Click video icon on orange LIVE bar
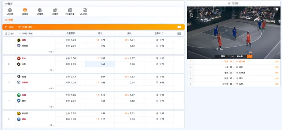282x130 pixels. tap(179, 27)
